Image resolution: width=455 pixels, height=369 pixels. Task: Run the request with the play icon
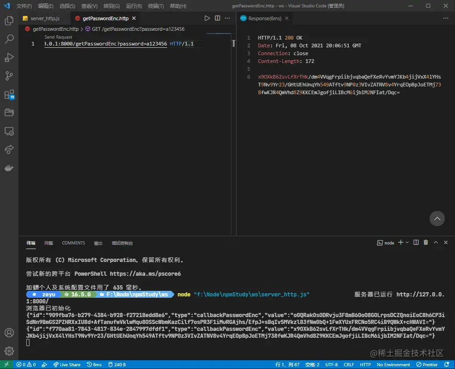pyautogui.click(x=207, y=18)
